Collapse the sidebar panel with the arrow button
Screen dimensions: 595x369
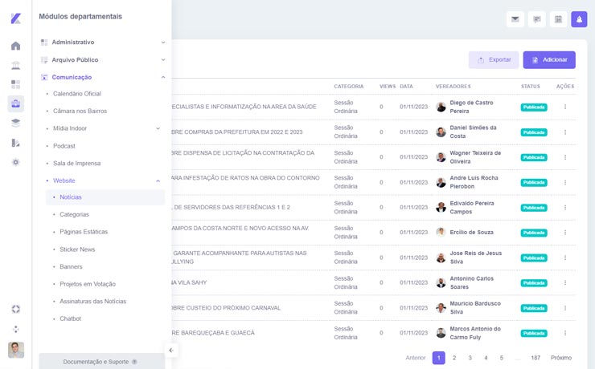[x=170, y=350]
